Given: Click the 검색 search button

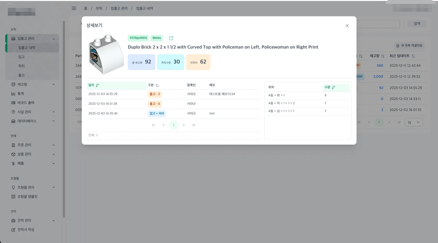Looking at the screenshot, I should point(417,23).
